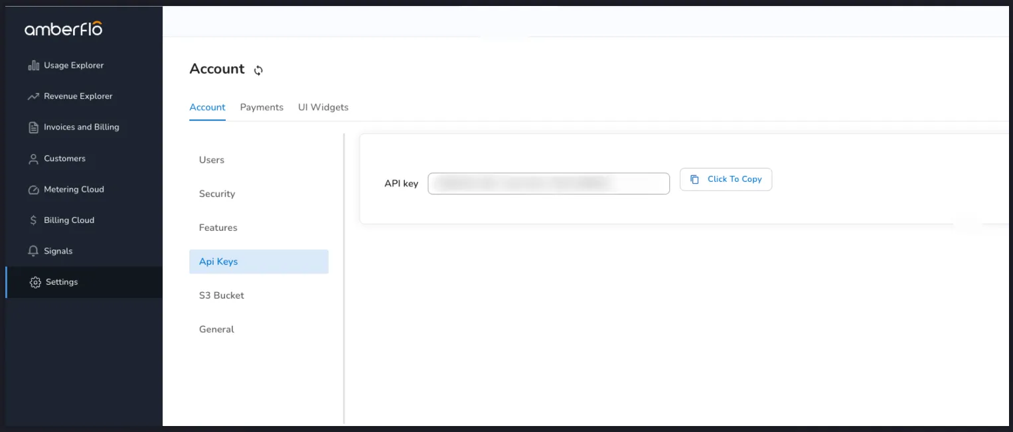Viewport: 1013px width, 432px height.
Task: Click the Click To Copy button label
Action: 735,179
